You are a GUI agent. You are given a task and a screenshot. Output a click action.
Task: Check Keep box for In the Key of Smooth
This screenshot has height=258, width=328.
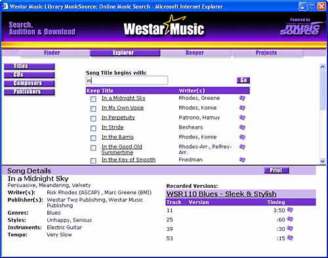(x=93, y=161)
